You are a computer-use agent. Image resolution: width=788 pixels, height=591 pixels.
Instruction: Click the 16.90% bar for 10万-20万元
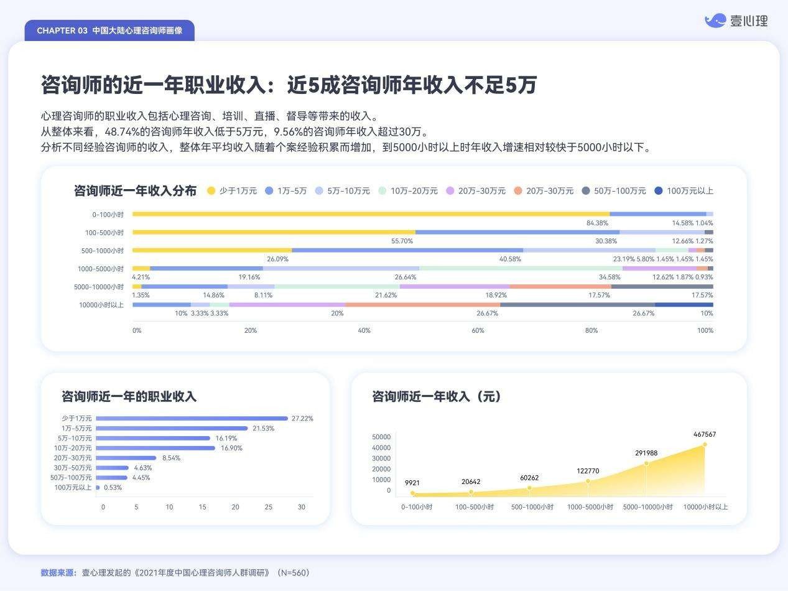click(x=155, y=448)
